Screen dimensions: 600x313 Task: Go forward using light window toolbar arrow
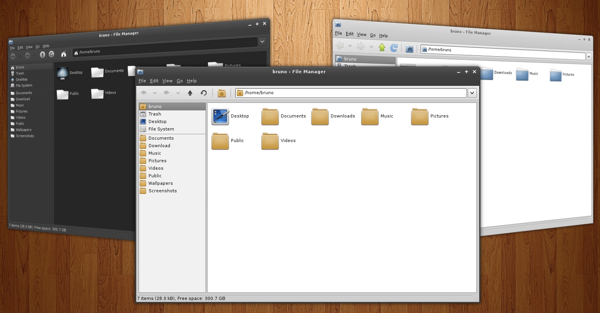360,47
